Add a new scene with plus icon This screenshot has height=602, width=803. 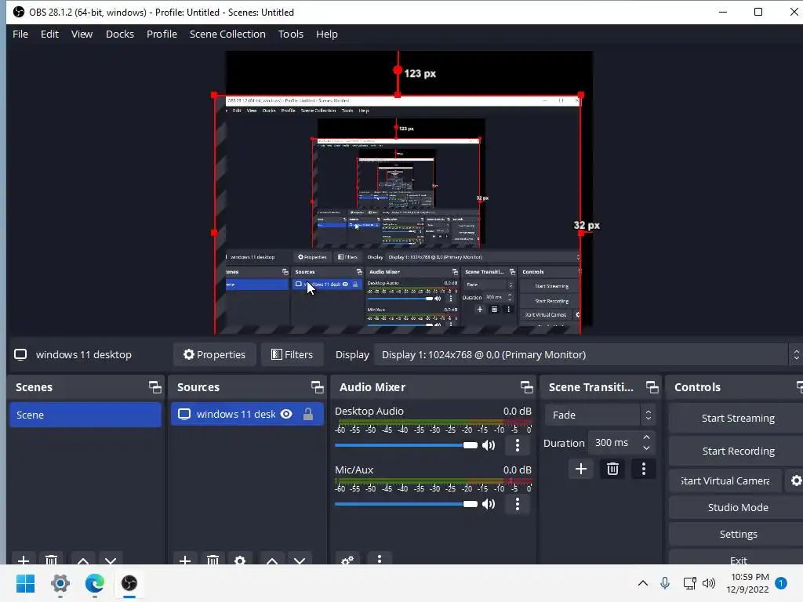pos(23,560)
